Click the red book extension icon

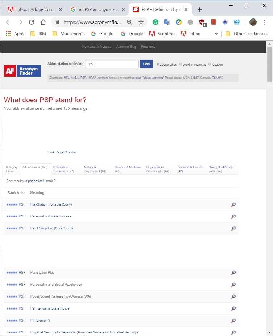pyautogui.click(x=214, y=22)
